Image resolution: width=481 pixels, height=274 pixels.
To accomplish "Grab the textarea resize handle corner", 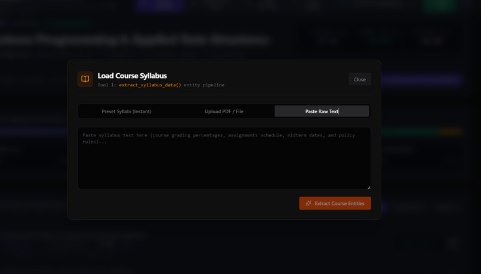I will point(369,187).
